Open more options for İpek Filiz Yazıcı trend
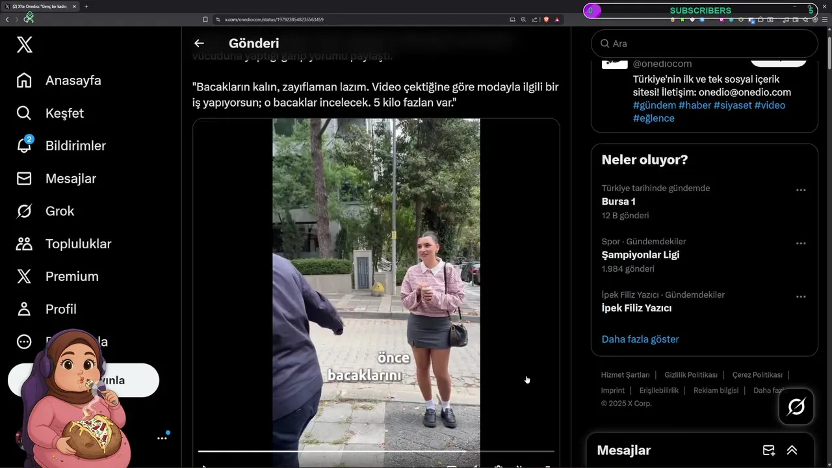 point(801,297)
